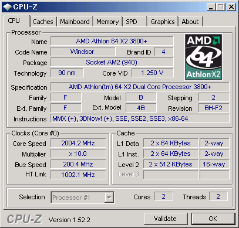Open the Graphics tab
The height and width of the screenshot is (228, 239).
(x=163, y=22)
